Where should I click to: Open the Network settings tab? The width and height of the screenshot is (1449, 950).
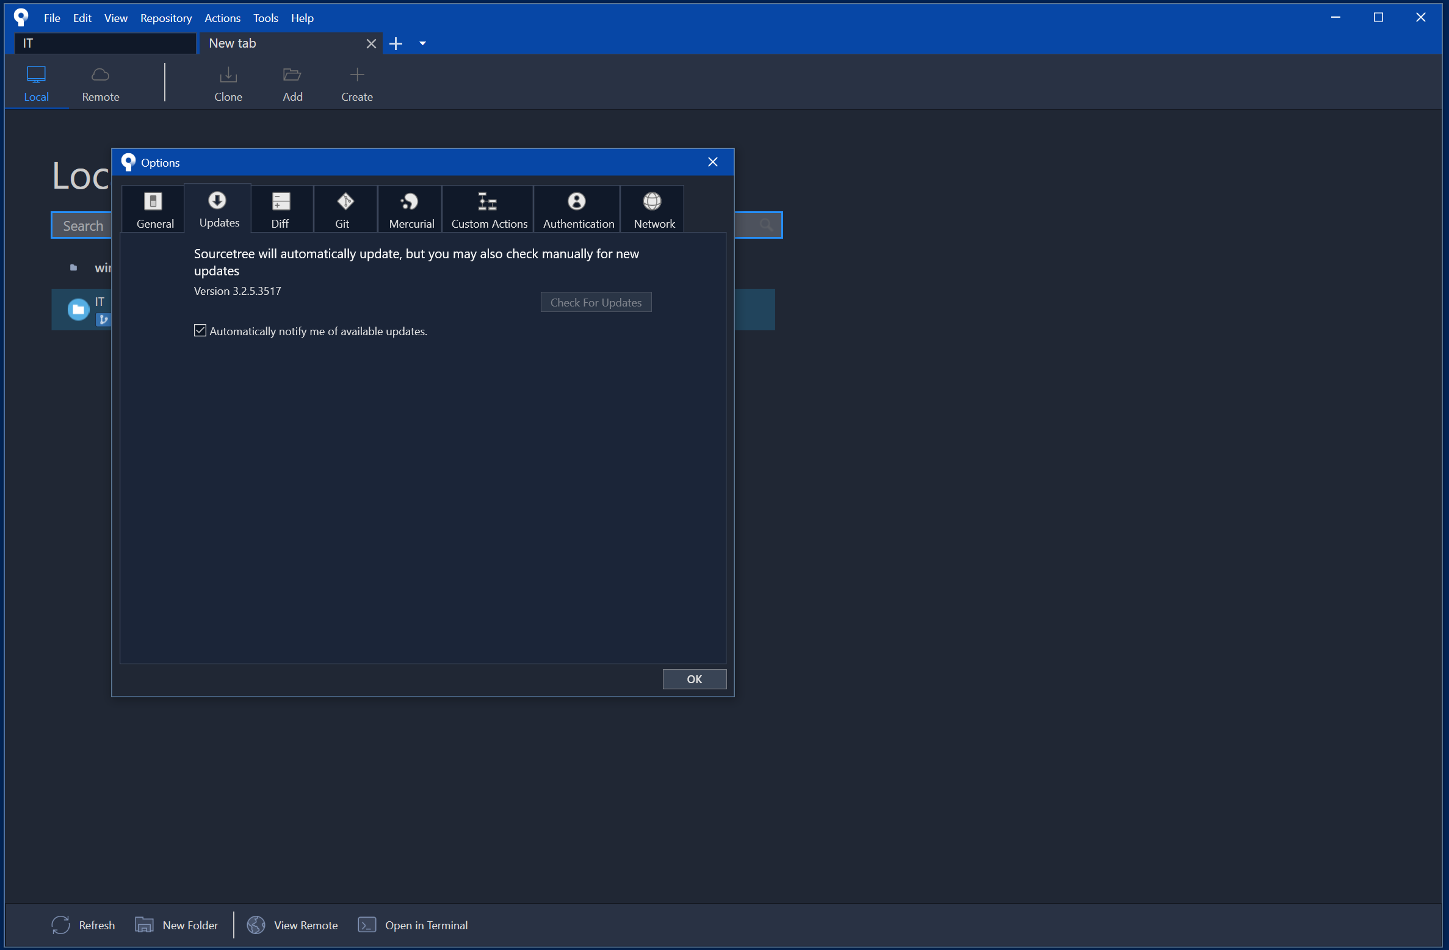653,209
